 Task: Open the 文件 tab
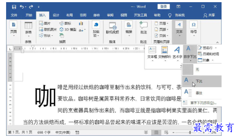(14, 15)
